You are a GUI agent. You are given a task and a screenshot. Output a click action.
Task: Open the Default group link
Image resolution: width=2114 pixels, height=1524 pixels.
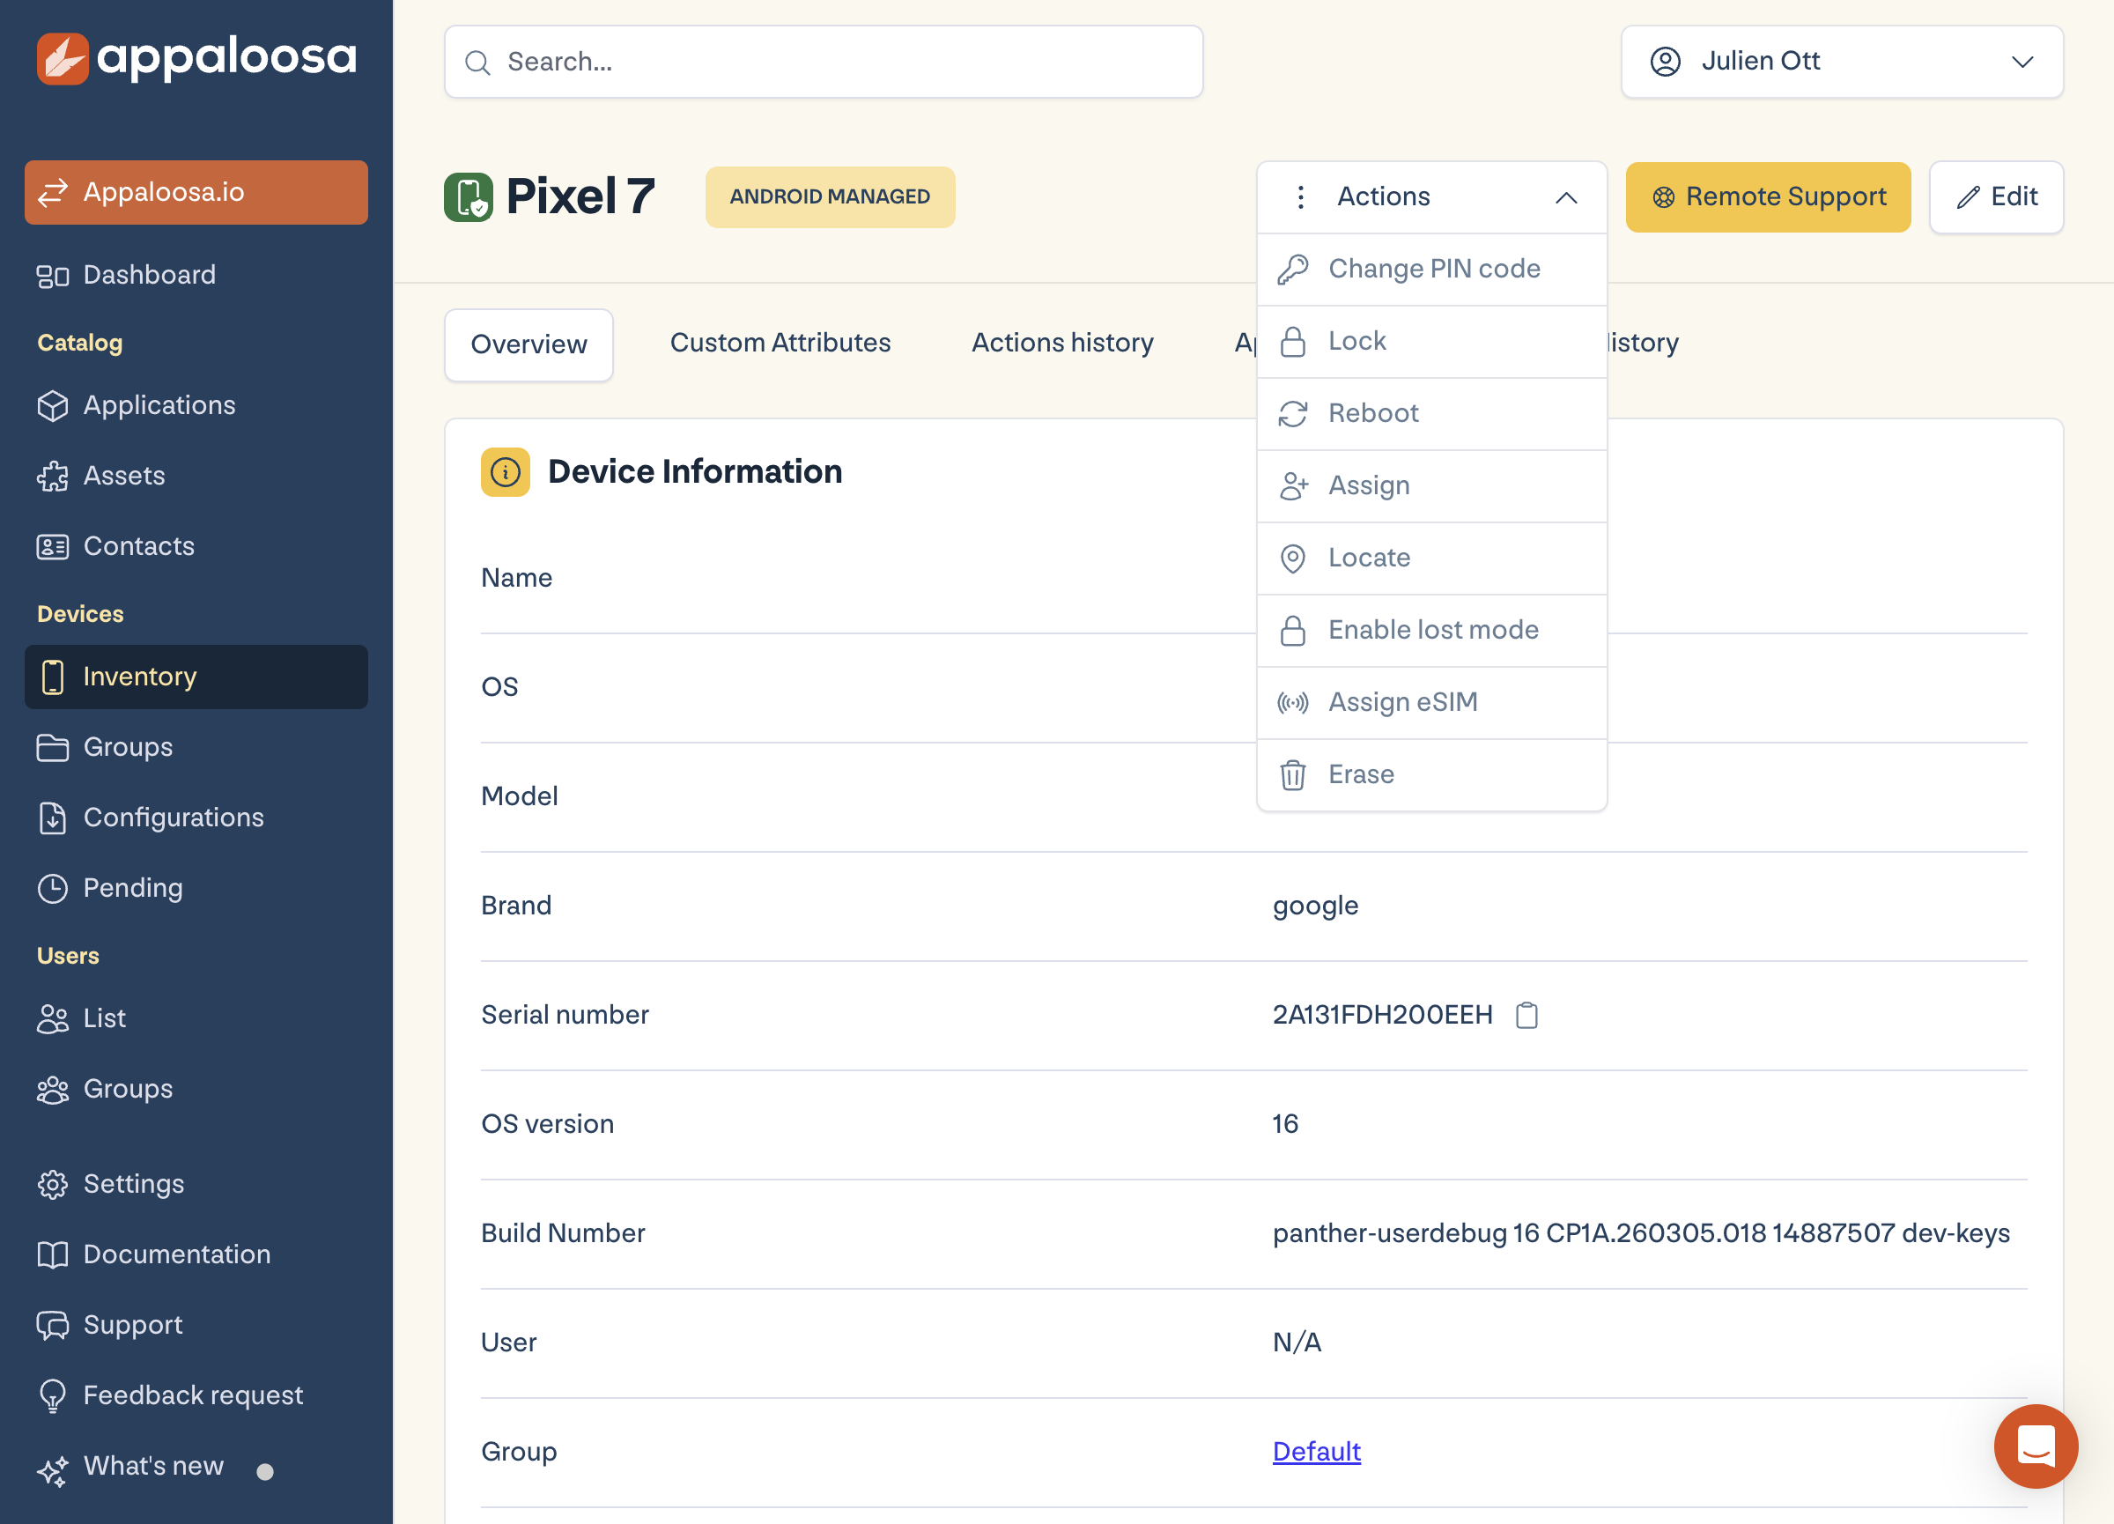coord(1316,1451)
